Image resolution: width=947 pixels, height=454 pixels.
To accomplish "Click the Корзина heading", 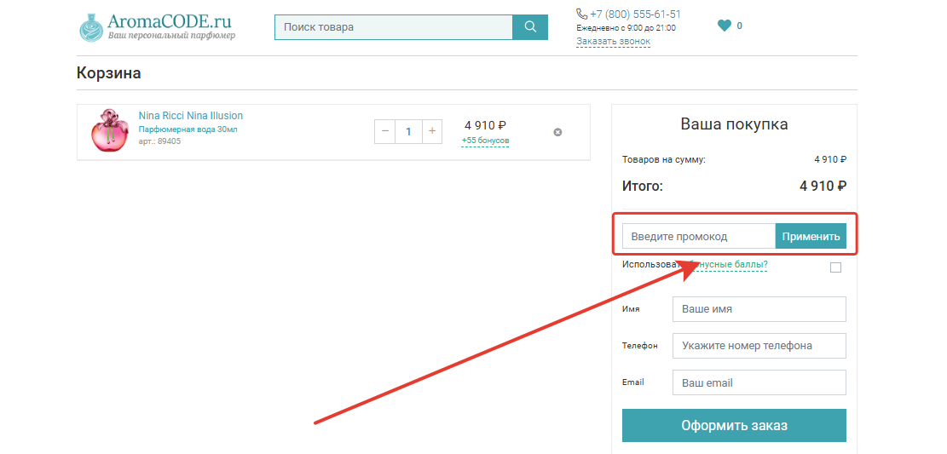I will 109,73.
